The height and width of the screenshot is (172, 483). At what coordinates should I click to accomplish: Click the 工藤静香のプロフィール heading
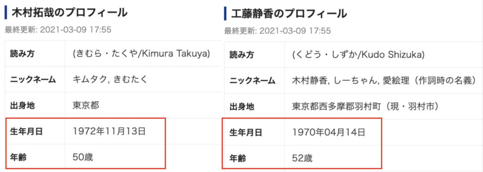click(x=289, y=14)
